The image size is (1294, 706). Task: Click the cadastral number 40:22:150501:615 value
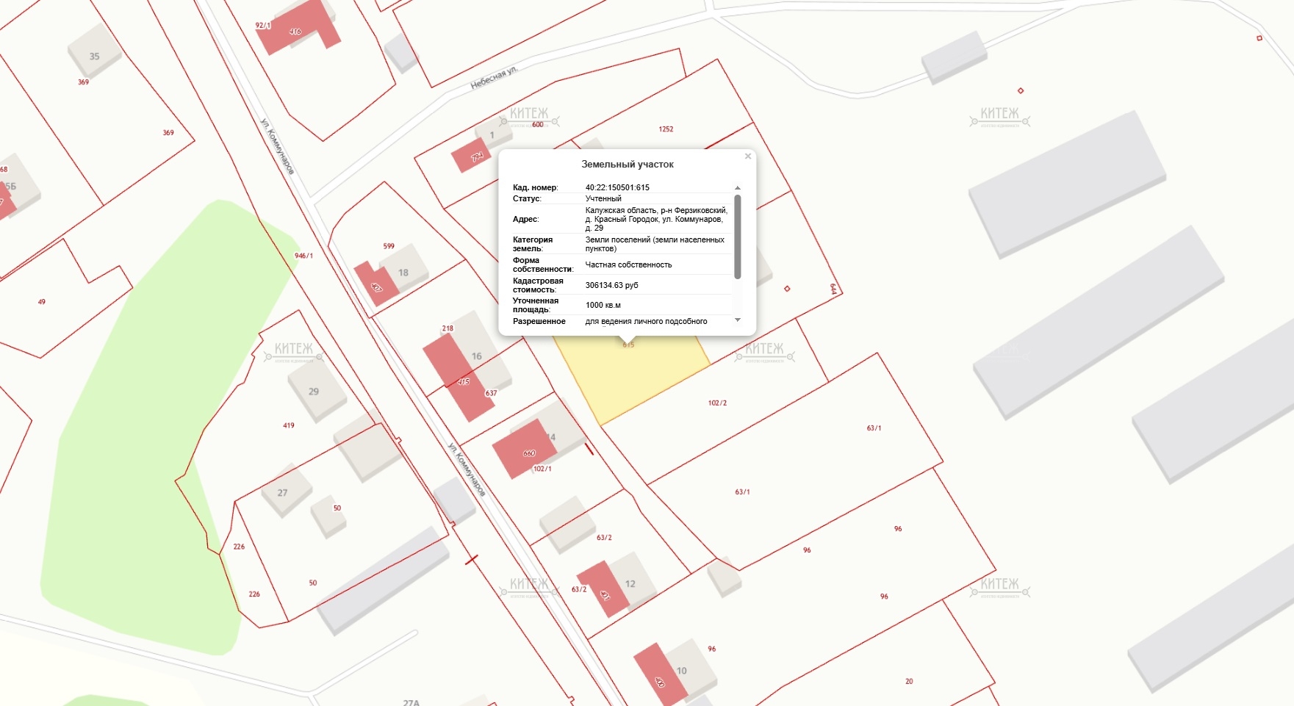pyautogui.click(x=617, y=187)
